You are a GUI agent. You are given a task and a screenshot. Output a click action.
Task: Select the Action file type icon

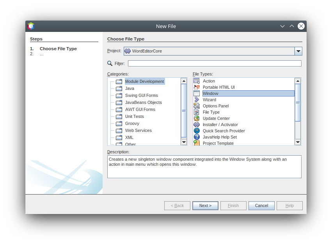pos(197,81)
